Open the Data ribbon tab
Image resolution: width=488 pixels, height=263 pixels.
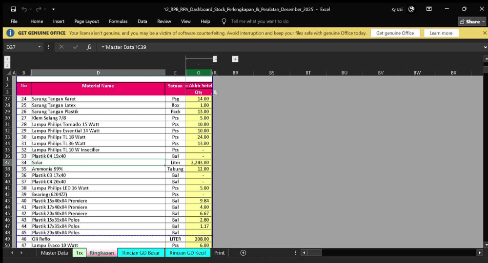(x=142, y=21)
